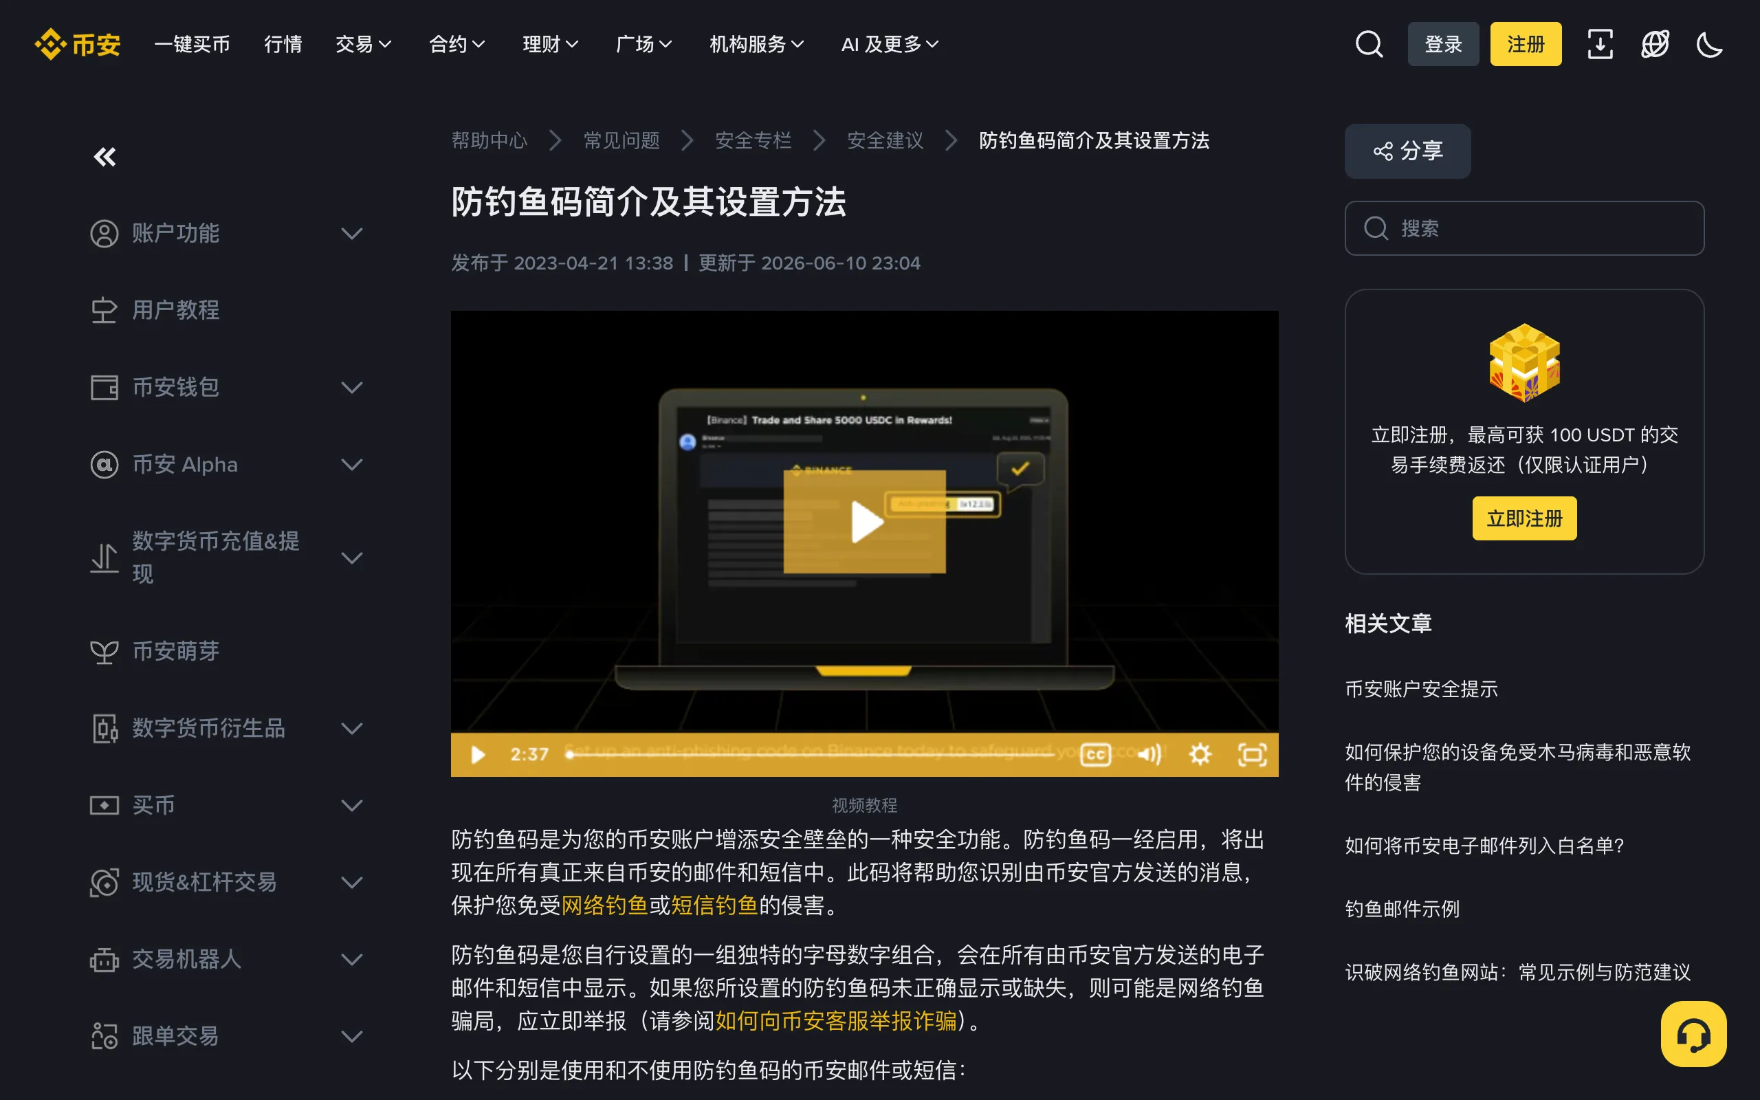Toggle dark mode moon icon

point(1709,45)
